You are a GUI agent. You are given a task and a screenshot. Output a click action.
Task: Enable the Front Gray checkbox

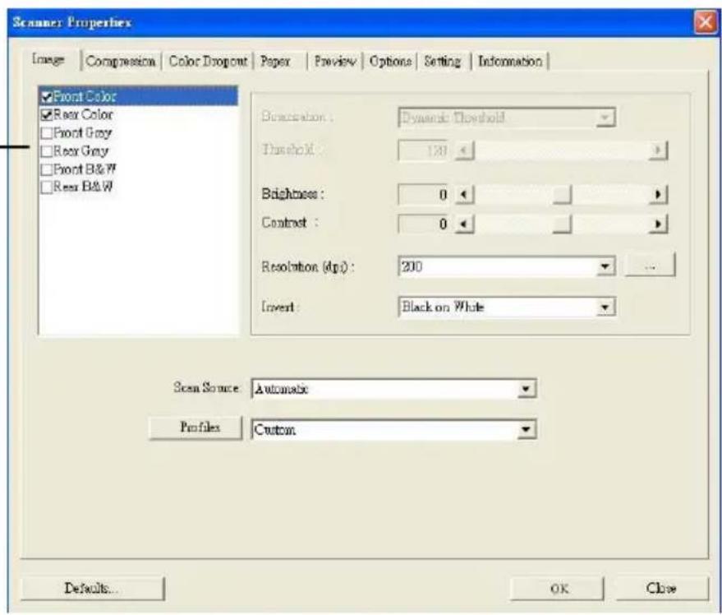tap(47, 133)
